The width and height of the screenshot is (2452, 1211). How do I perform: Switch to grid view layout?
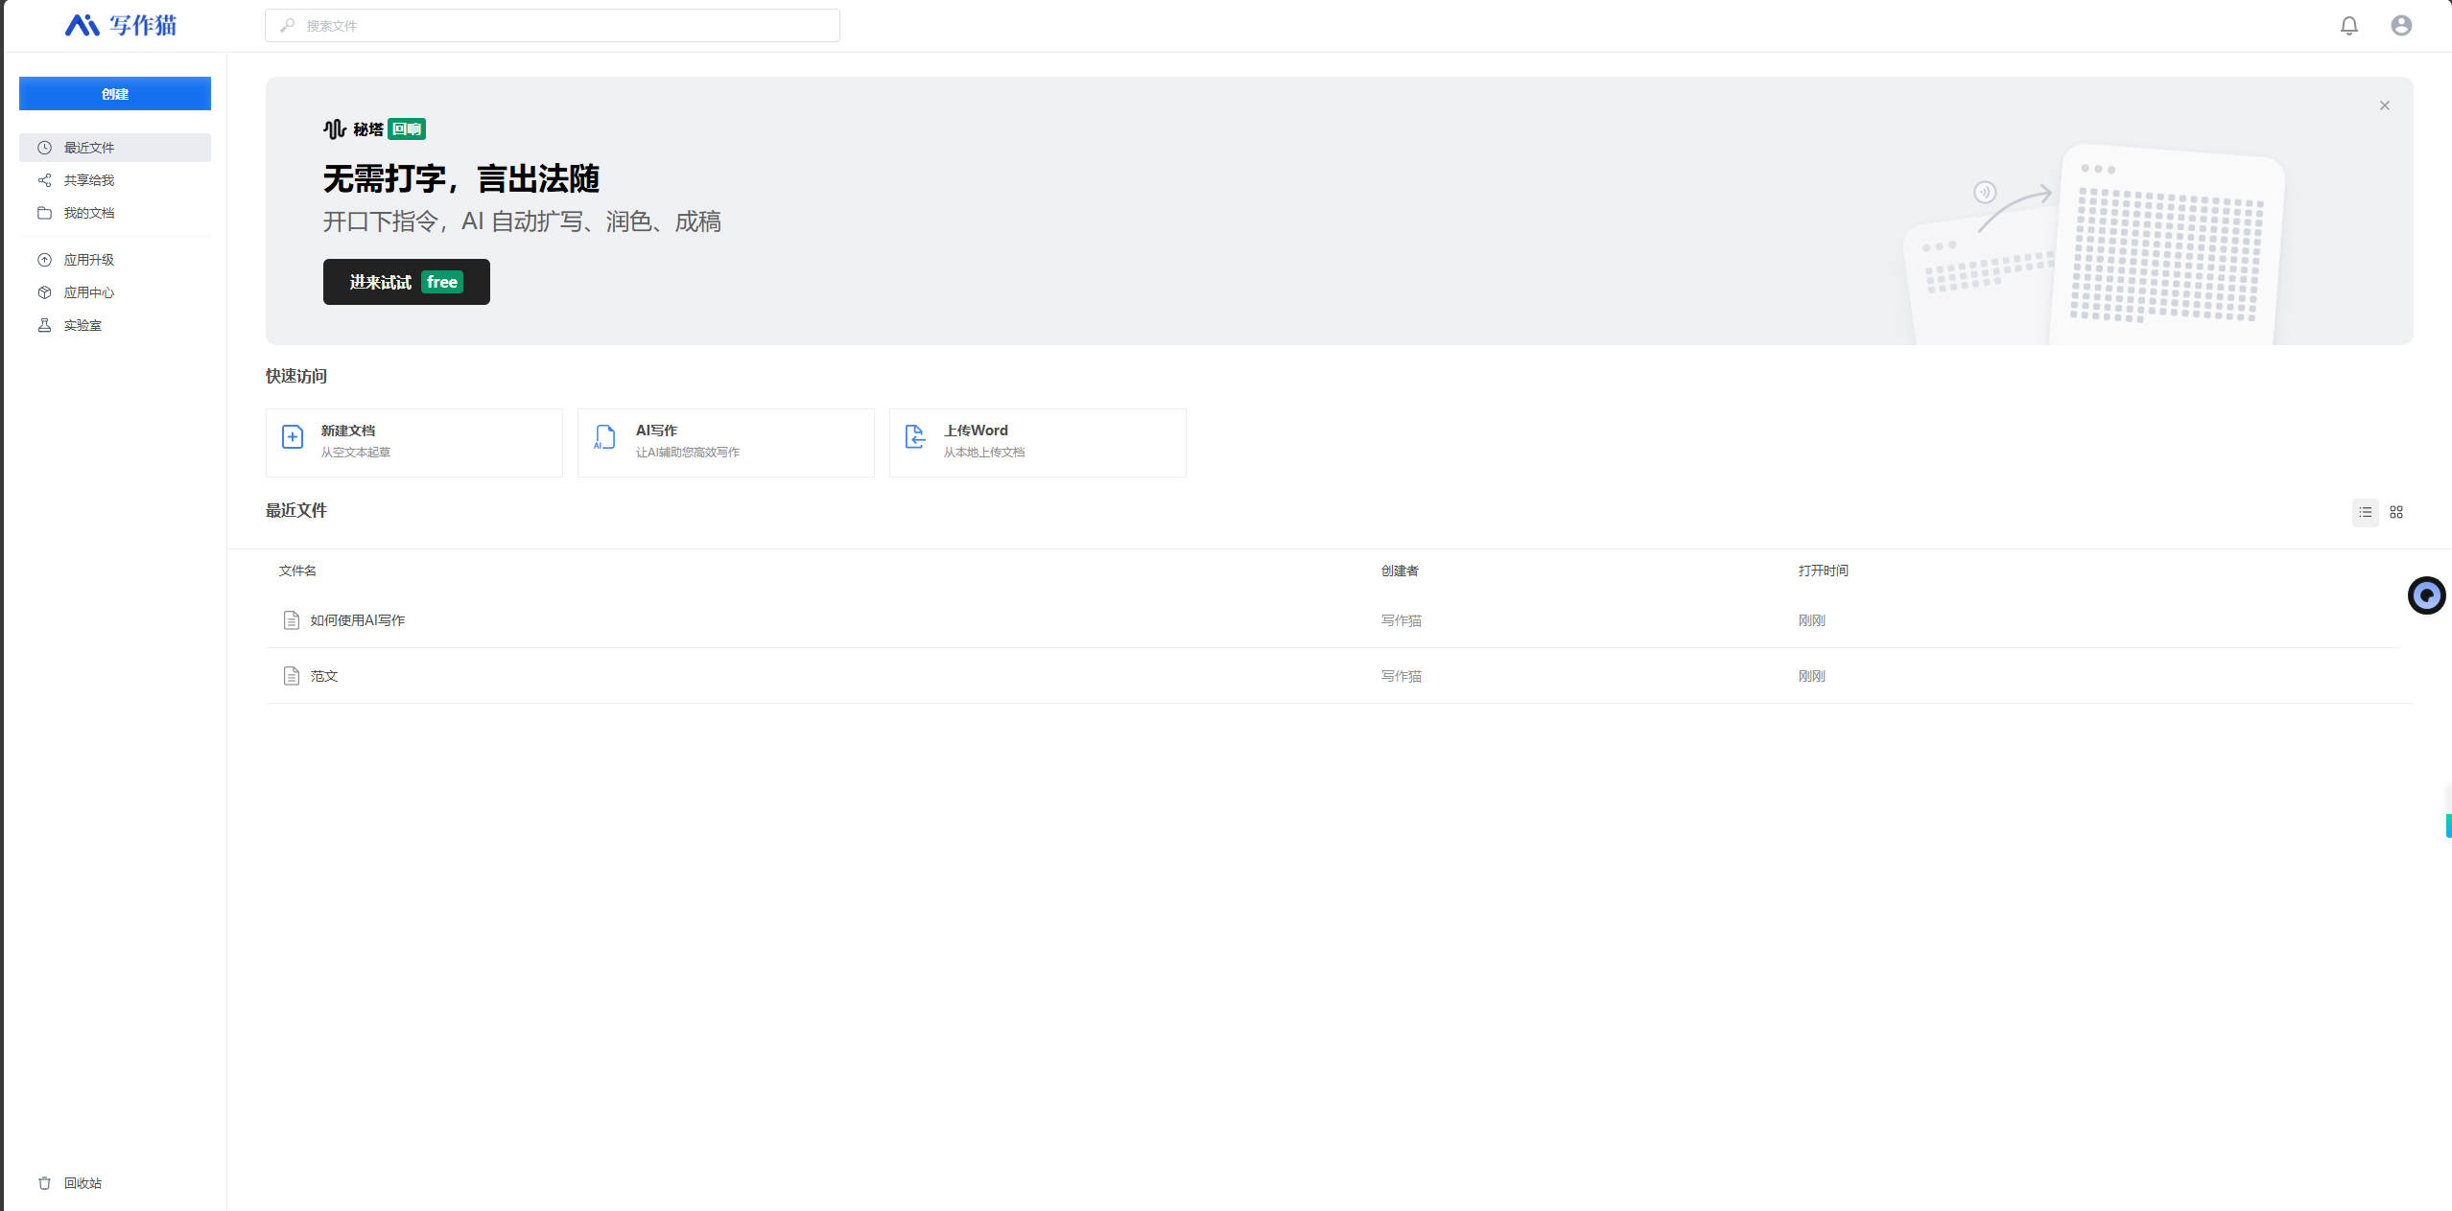(x=2395, y=512)
